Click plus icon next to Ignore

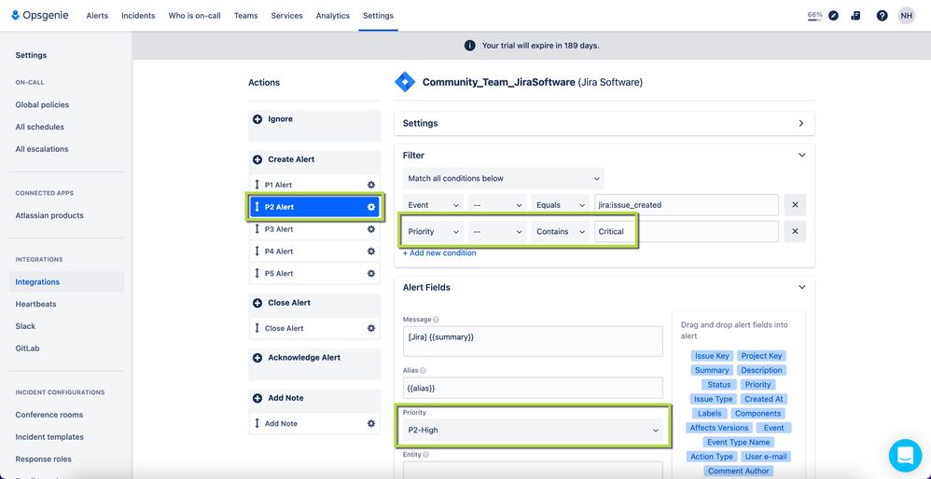257,119
